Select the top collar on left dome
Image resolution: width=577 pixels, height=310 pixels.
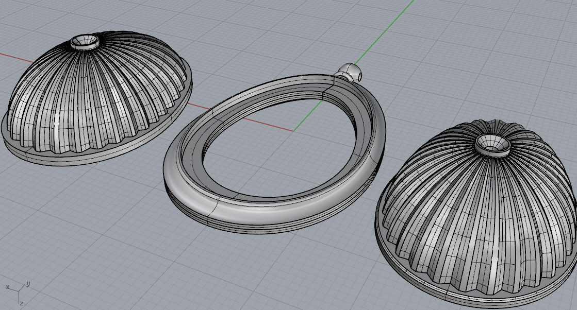(x=85, y=42)
